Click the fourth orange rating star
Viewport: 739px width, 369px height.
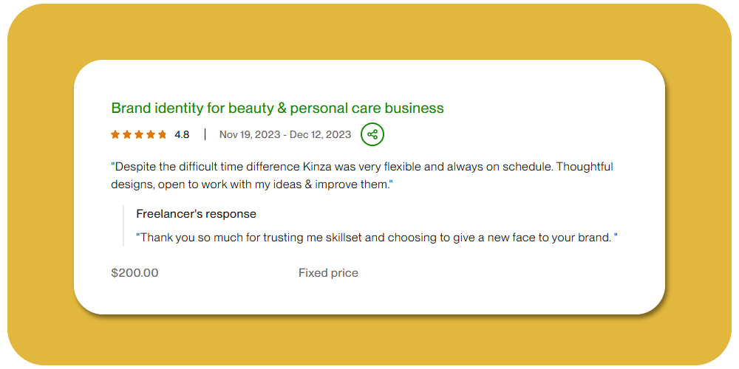[151, 134]
